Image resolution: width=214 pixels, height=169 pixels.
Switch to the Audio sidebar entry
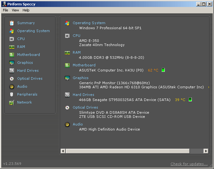coord(22,86)
